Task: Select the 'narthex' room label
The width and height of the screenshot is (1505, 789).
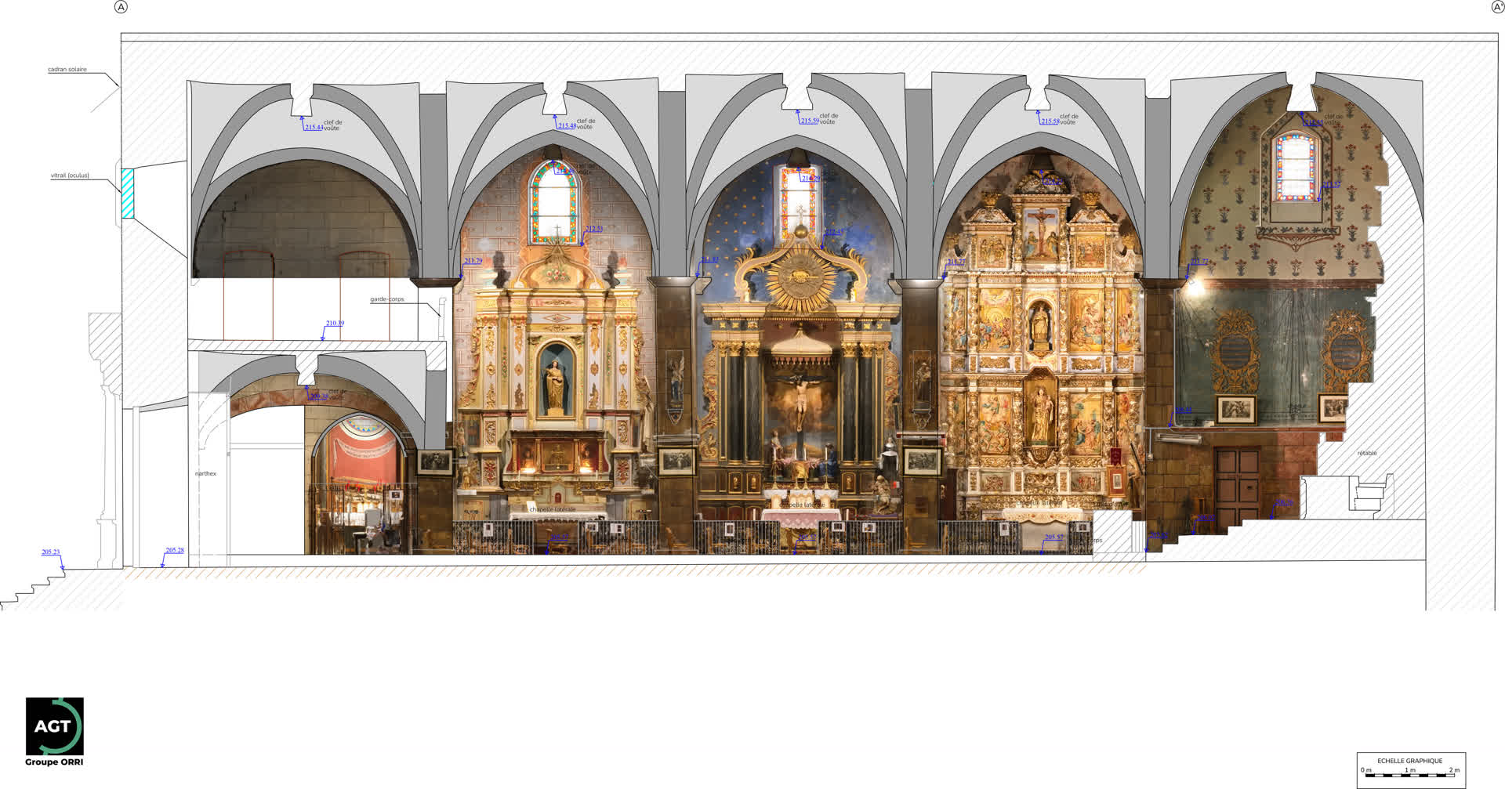Action: 205,474
